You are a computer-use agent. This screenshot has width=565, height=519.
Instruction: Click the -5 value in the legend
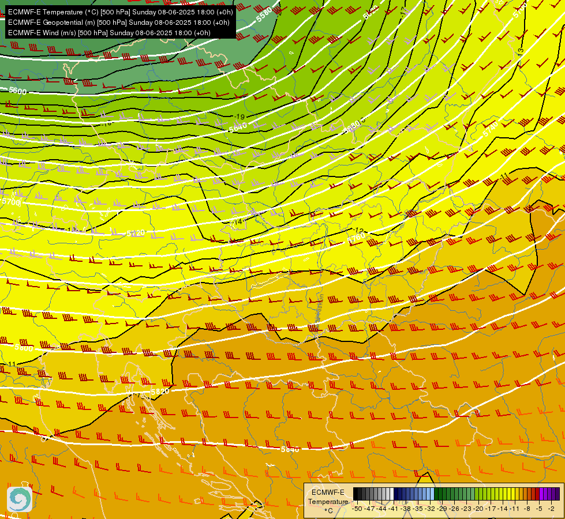(x=539, y=509)
